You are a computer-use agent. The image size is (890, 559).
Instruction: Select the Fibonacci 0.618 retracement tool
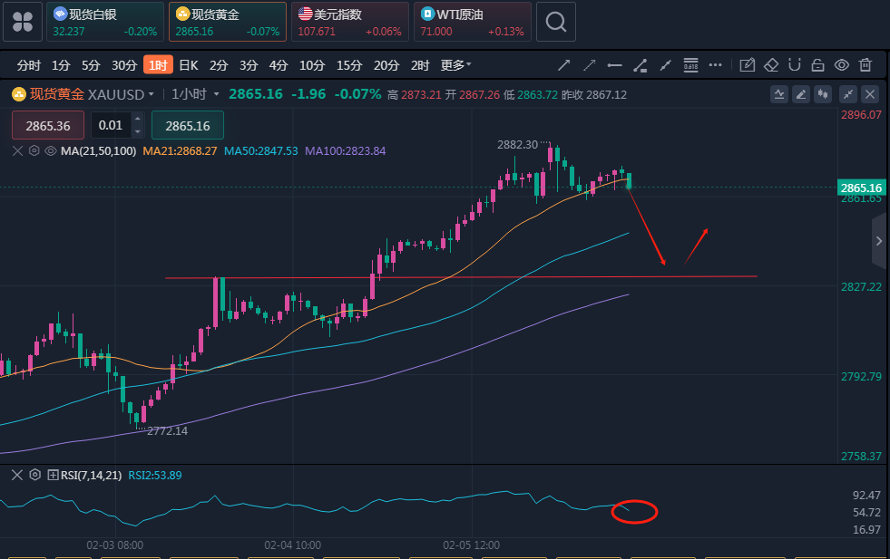690,65
